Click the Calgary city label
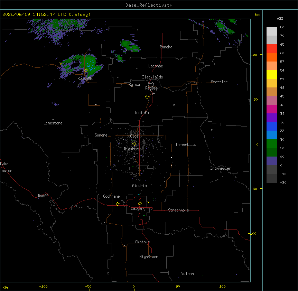Screen dimensions: 298x291 pos(138,208)
